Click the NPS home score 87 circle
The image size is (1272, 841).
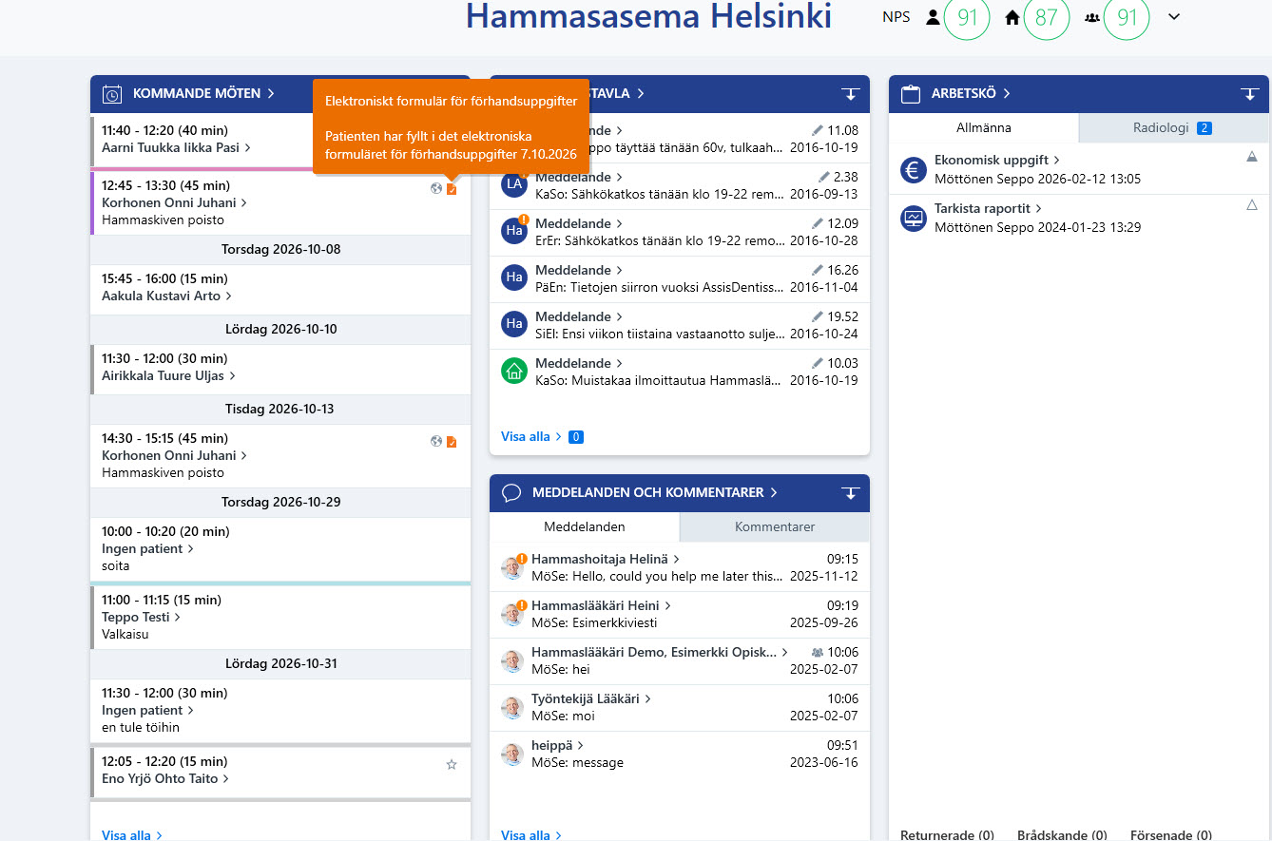click(1046, 17)
